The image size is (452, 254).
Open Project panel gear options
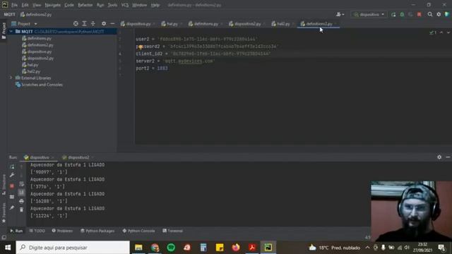[x=104, y=23]
